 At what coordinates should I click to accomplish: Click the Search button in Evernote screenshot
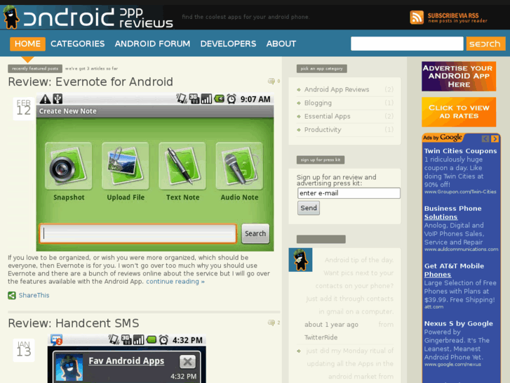coord(255,233)
